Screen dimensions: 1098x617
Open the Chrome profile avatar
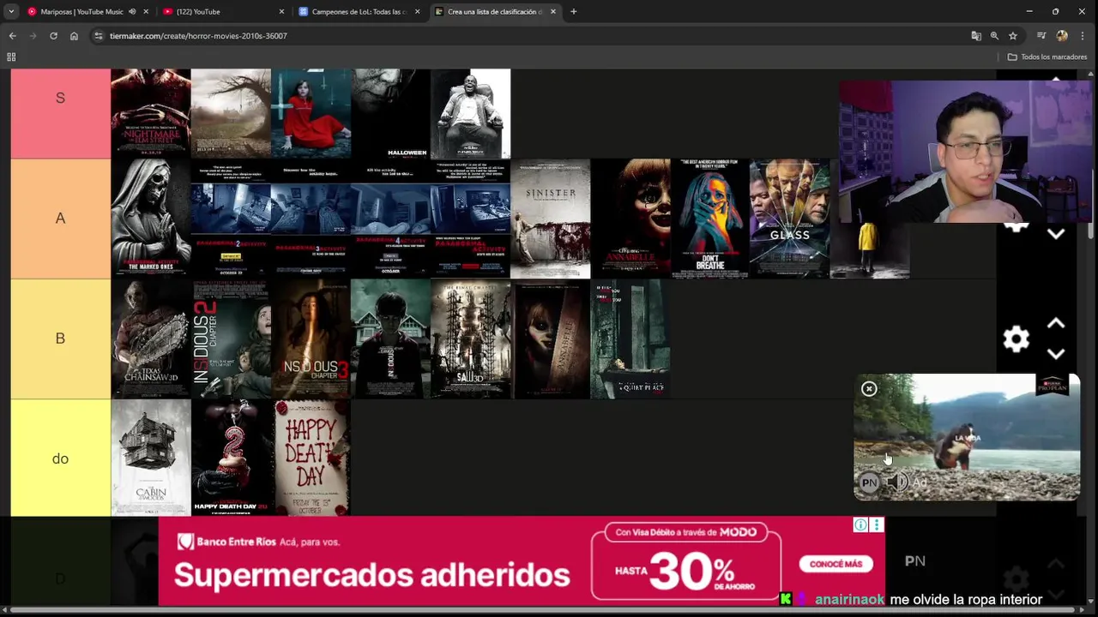1062,36
